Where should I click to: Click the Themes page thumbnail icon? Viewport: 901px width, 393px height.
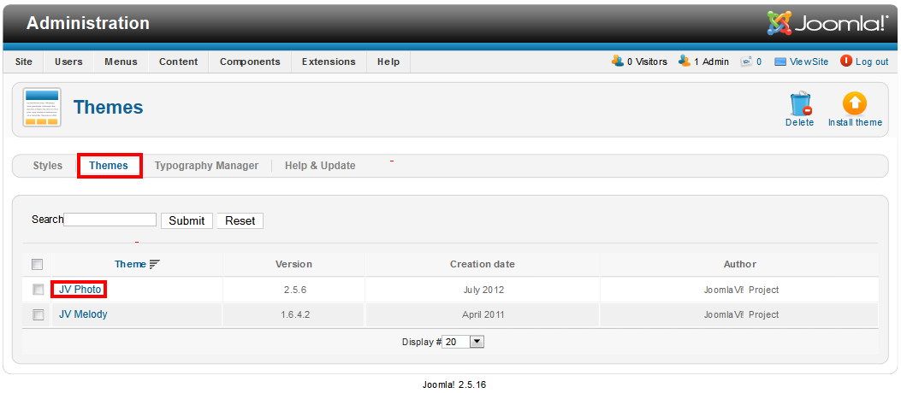coord(41,107)
